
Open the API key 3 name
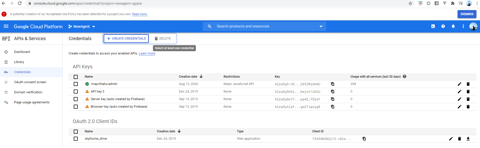click(97, 92)
